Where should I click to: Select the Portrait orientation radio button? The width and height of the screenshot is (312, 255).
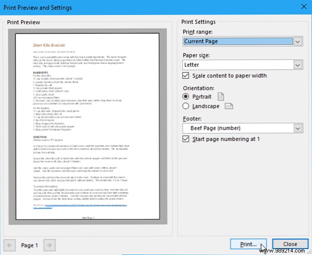(186, 96)
